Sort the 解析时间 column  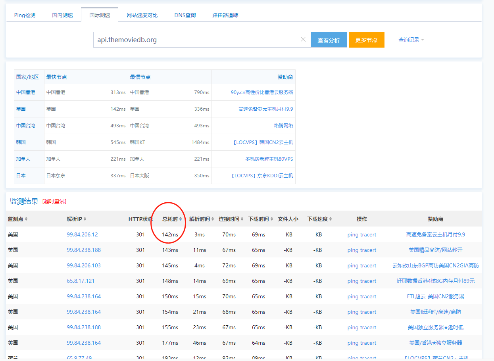(201, 219)
